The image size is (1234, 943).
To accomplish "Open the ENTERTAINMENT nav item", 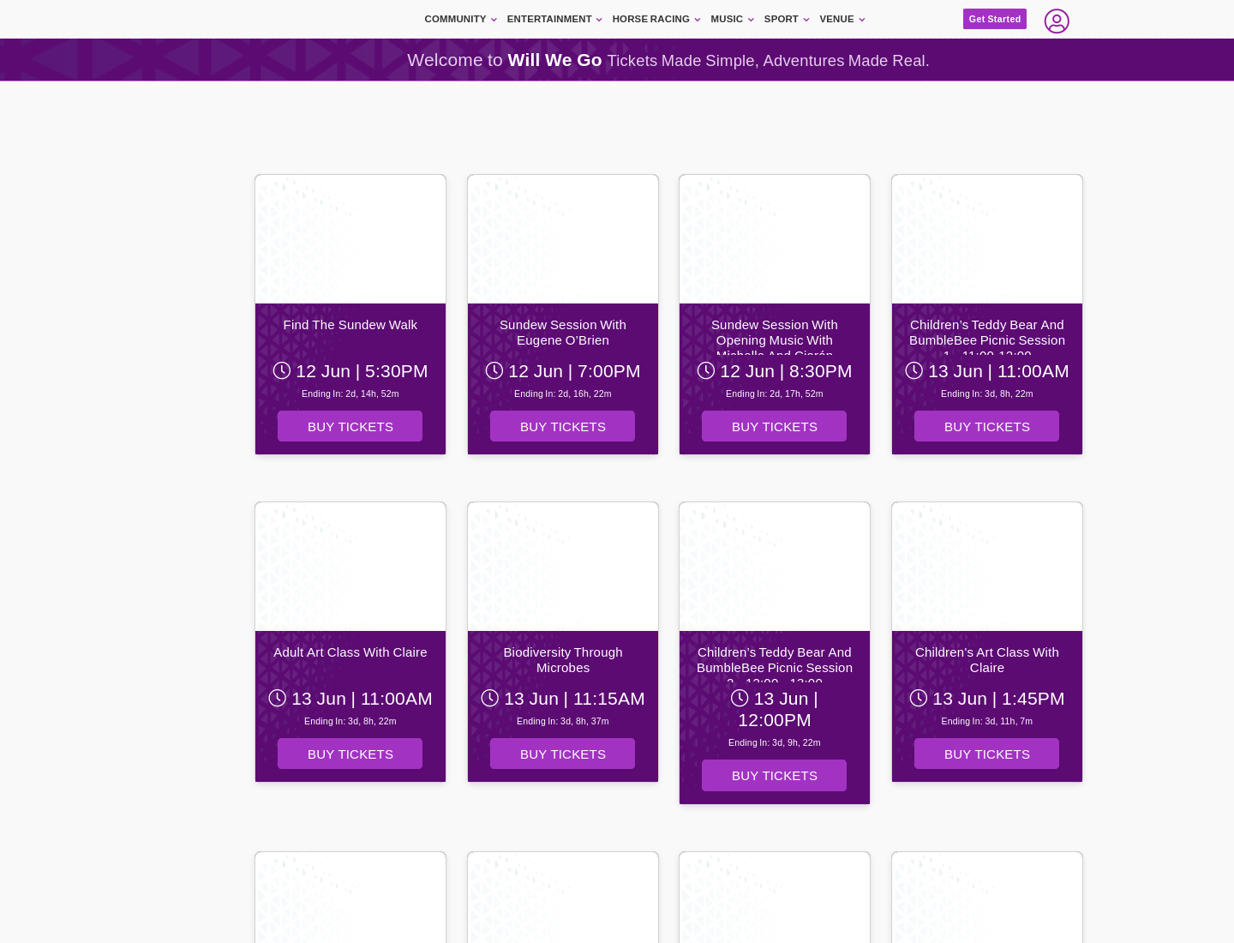I will point(549,19).
